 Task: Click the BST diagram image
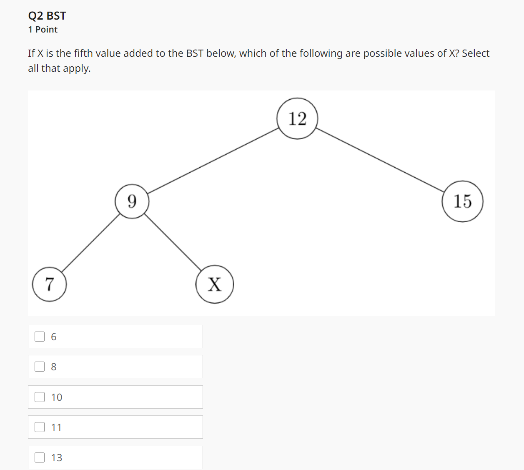(261, 202)
